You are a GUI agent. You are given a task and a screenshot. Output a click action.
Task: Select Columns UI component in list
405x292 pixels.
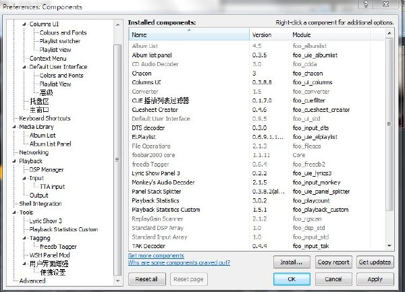(257, 82)
